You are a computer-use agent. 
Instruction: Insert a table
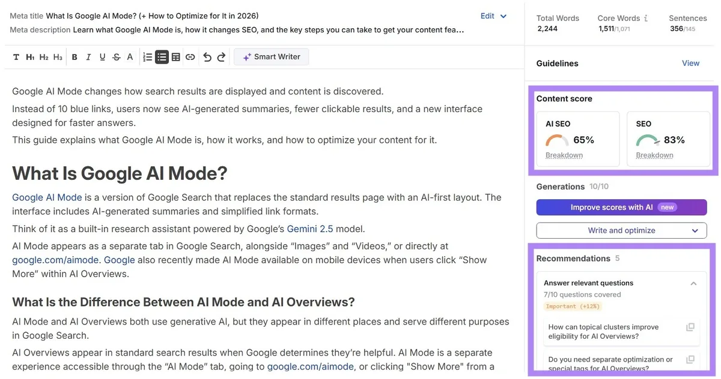(175, 57)
